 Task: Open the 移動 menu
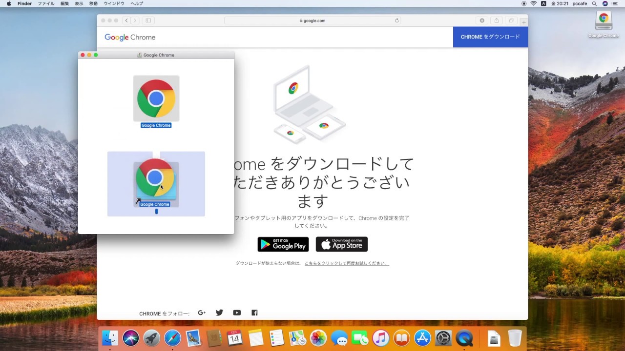(93, 3)
